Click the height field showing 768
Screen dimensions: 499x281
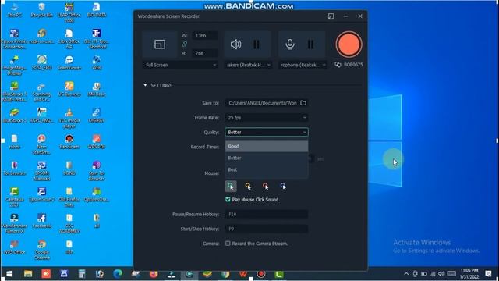(x=205, y=53)
